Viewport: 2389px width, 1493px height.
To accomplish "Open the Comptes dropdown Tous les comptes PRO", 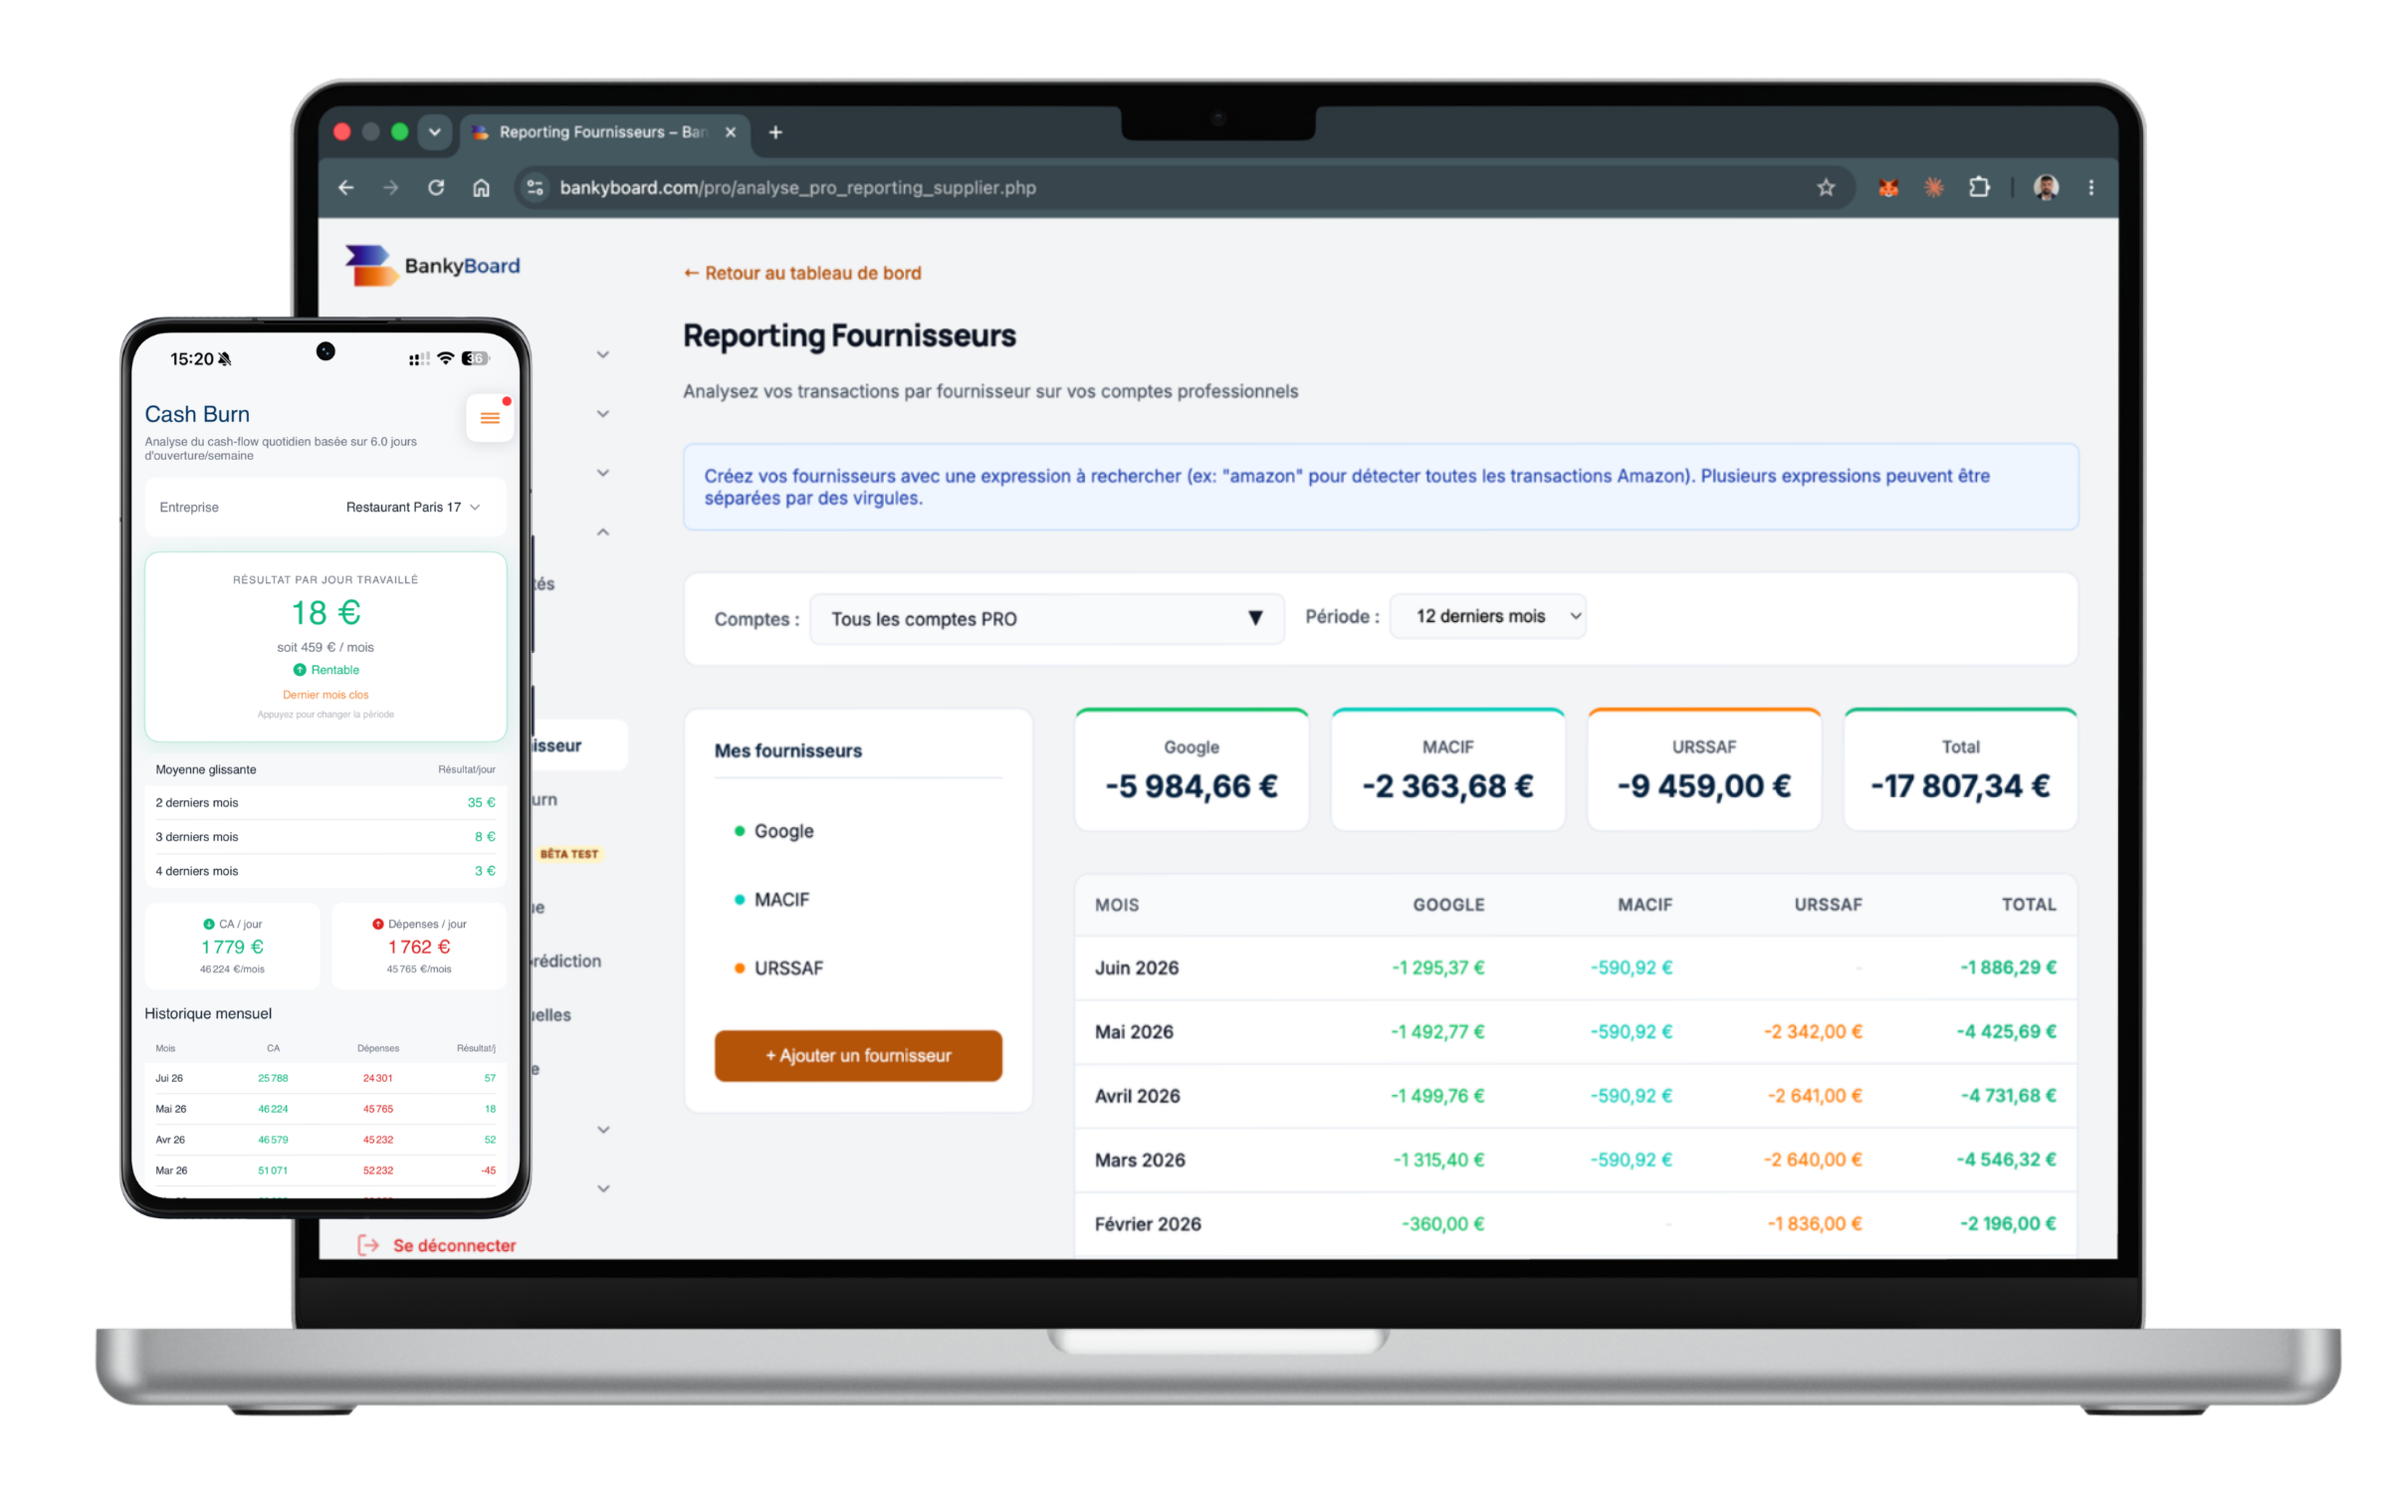I will (x=1047, y=619).
